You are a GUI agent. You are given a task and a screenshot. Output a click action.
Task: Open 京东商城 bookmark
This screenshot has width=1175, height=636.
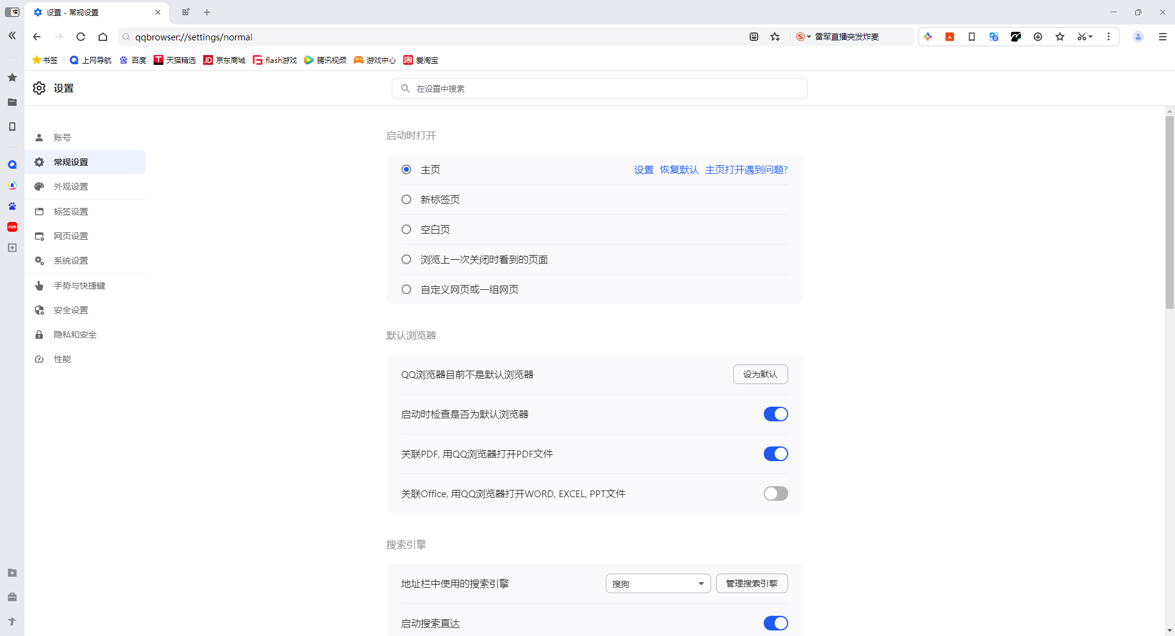(225, 60)
